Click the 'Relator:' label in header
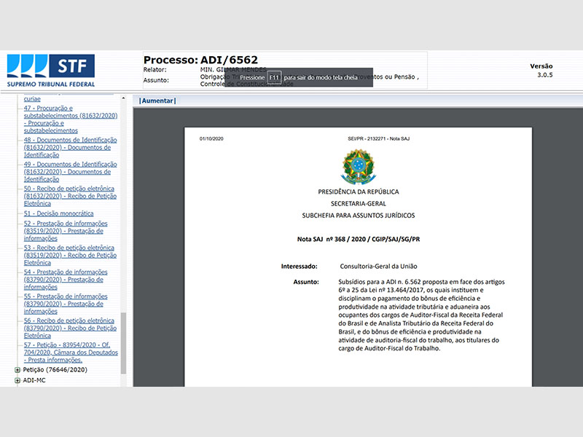 [x=155, y=69]
